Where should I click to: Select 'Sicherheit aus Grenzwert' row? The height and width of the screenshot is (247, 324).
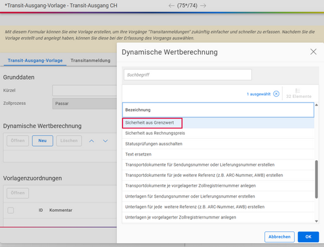pos(218,123)
